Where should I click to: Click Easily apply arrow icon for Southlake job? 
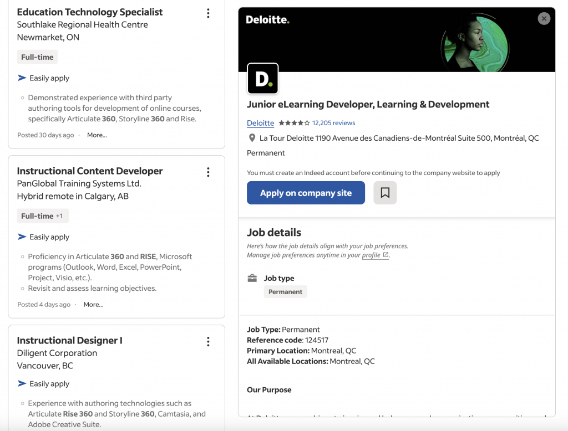[22, 78]
